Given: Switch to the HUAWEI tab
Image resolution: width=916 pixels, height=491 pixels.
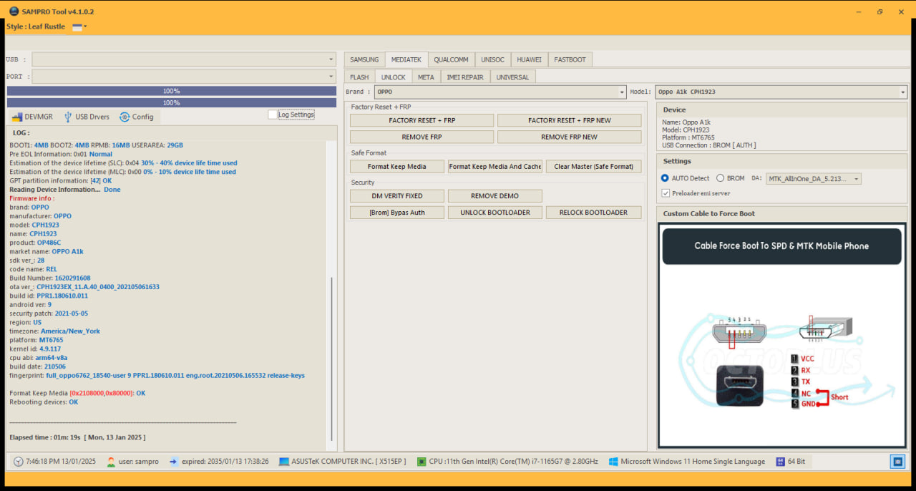Looking at the screenshot, I should 529,59.
